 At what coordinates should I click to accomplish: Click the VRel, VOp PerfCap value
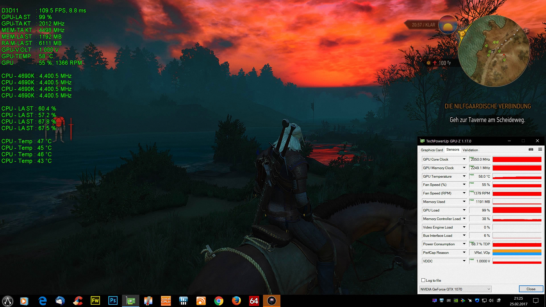480,253
